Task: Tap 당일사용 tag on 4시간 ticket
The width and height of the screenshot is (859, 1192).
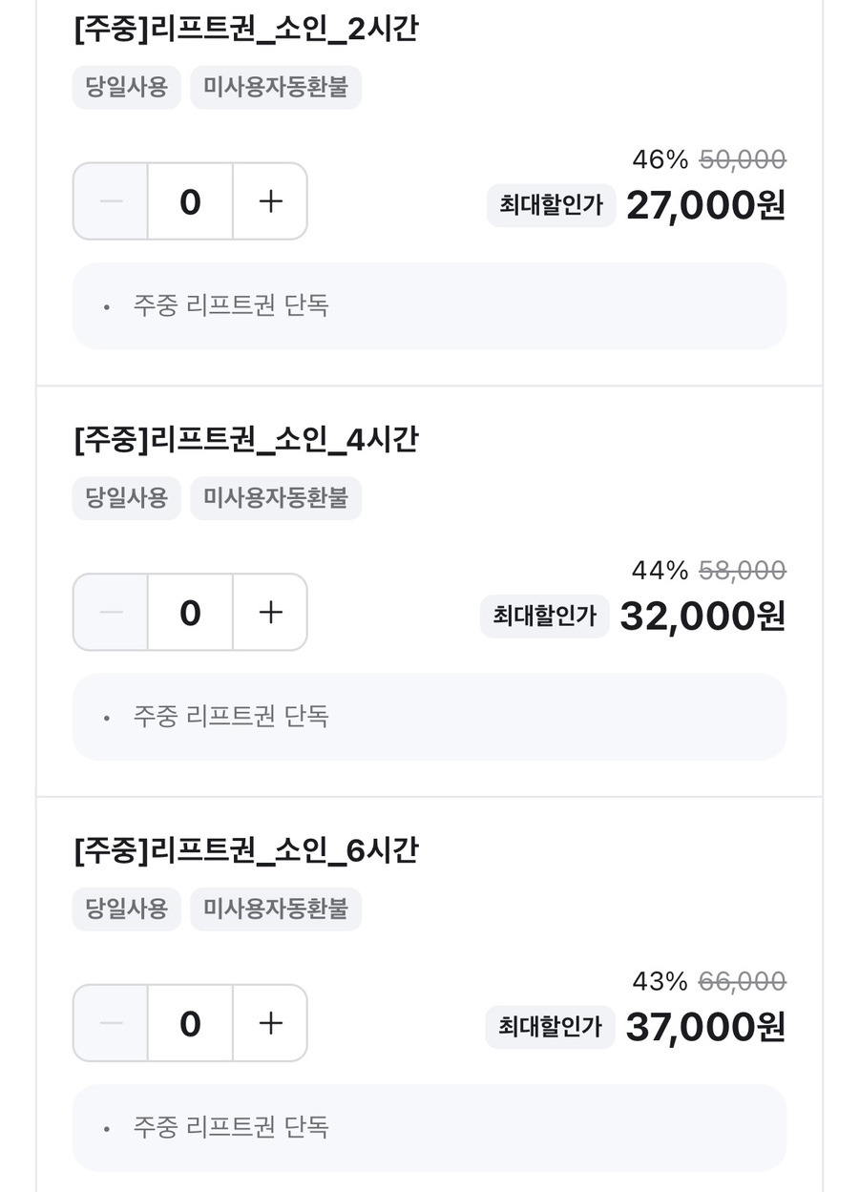Action: (126, 497)
